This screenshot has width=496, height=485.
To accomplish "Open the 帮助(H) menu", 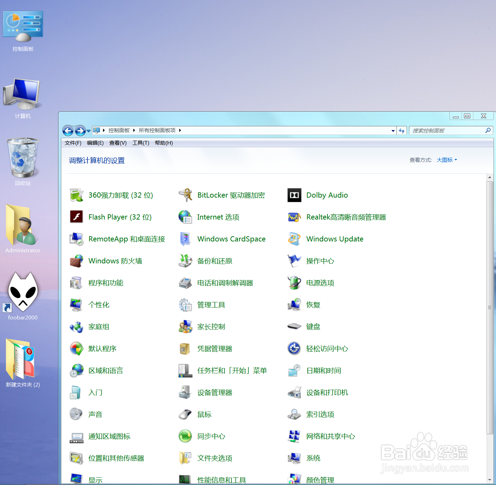I will (164, 143).
